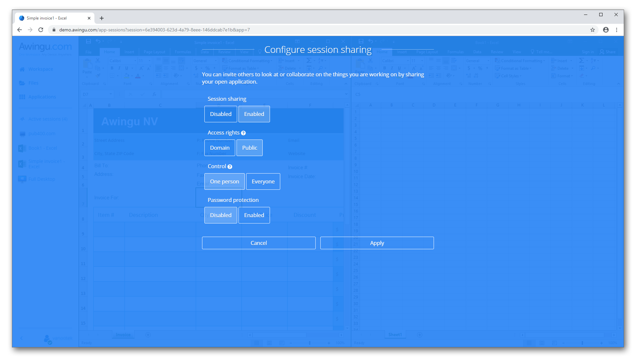The image size is (636, 357).
Task: Switch to the Insert ribbon tab
Action: (x=129, y=52)
